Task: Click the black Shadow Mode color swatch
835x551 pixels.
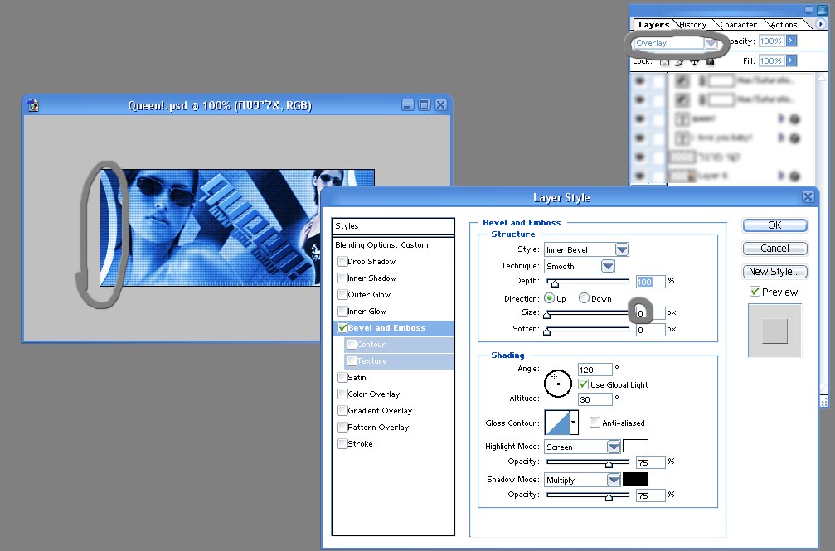Action: tap(635, 480)
